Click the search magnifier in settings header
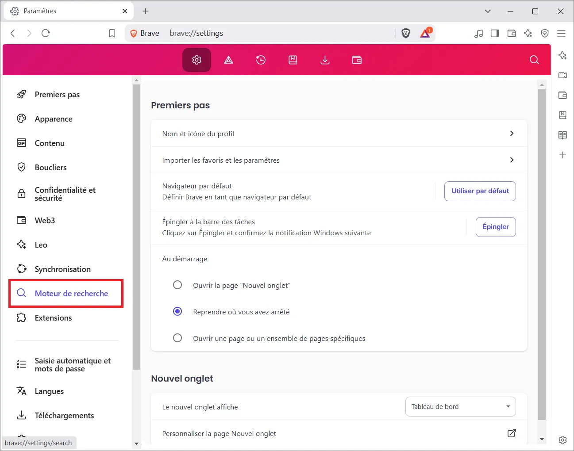This screenshot has height=451, width=574. click(x=534, y=60)
